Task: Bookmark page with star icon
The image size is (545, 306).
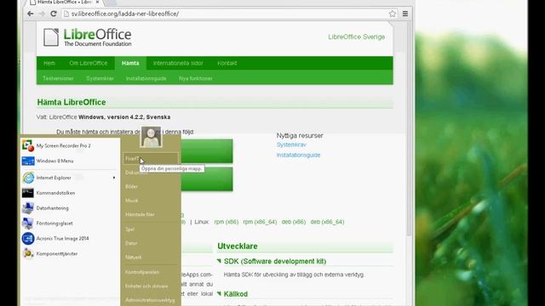Action: (x=393, y=14)
